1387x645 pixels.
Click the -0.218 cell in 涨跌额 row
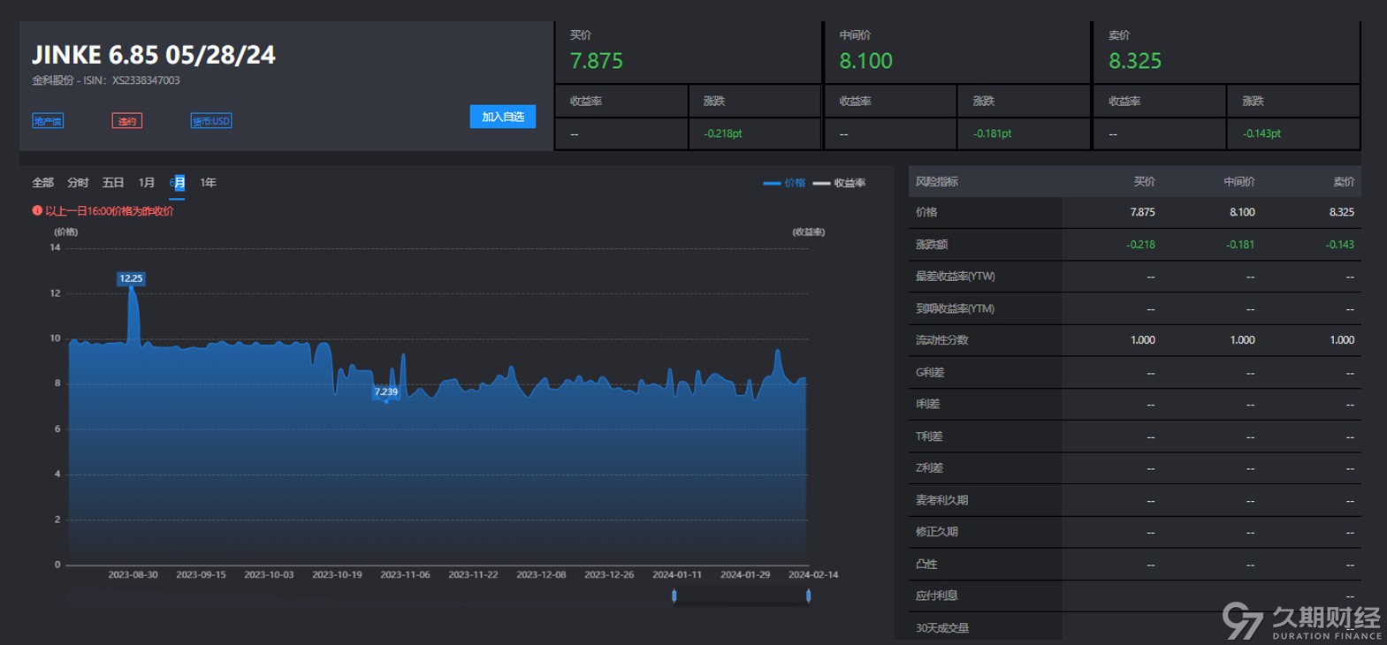(x=1141, y=245)
